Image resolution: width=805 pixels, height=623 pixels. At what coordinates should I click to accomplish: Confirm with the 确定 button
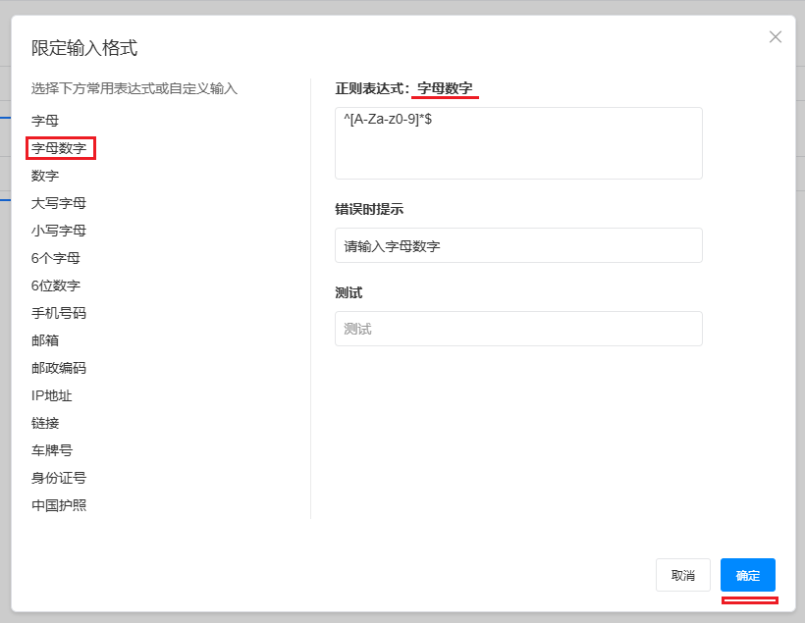coord(747,575)
